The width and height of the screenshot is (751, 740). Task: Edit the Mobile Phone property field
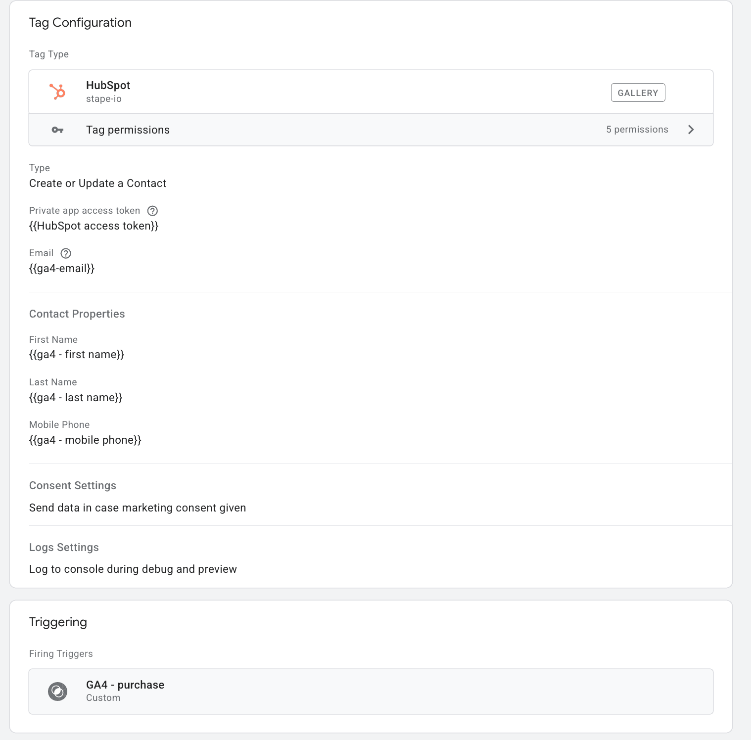tap(85, 440)
